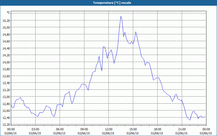The height and width of the screenshot is (136, 217).
Task: Click the 09:00 time axis label
Action: (x=84, y=129)
